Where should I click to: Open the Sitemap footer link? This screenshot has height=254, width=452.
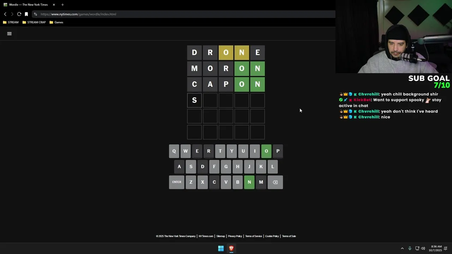(220, 236)
